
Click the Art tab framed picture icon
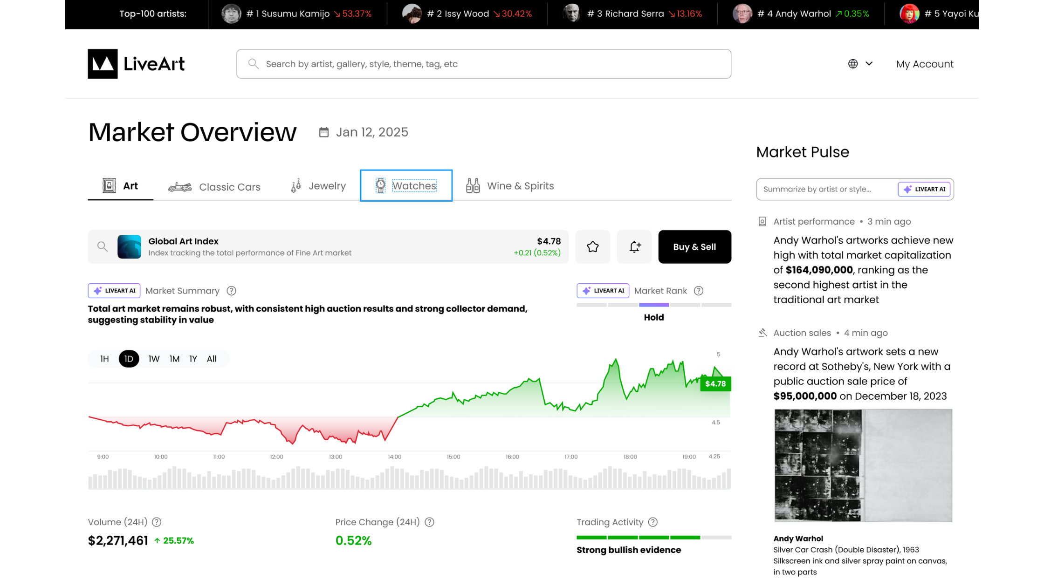pos(109,185)
